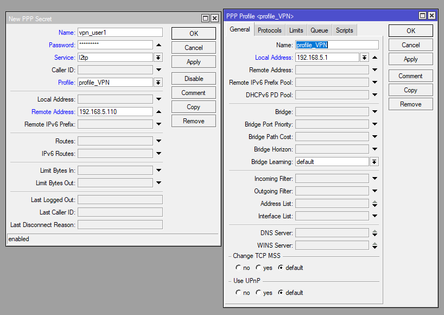This screenshot has width=444, height=315.
Task: Expand the Bridge field
Action: [x=375, y=112]
